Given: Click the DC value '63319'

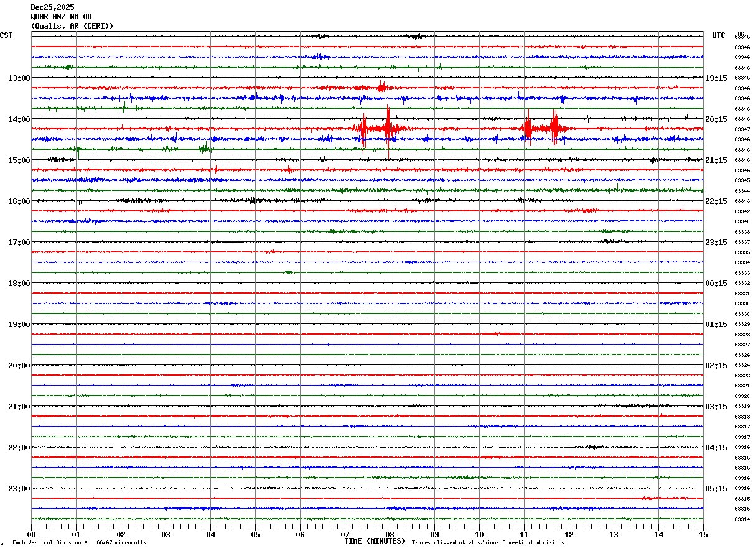Looking at the screenshot, I should click(742, 406).
